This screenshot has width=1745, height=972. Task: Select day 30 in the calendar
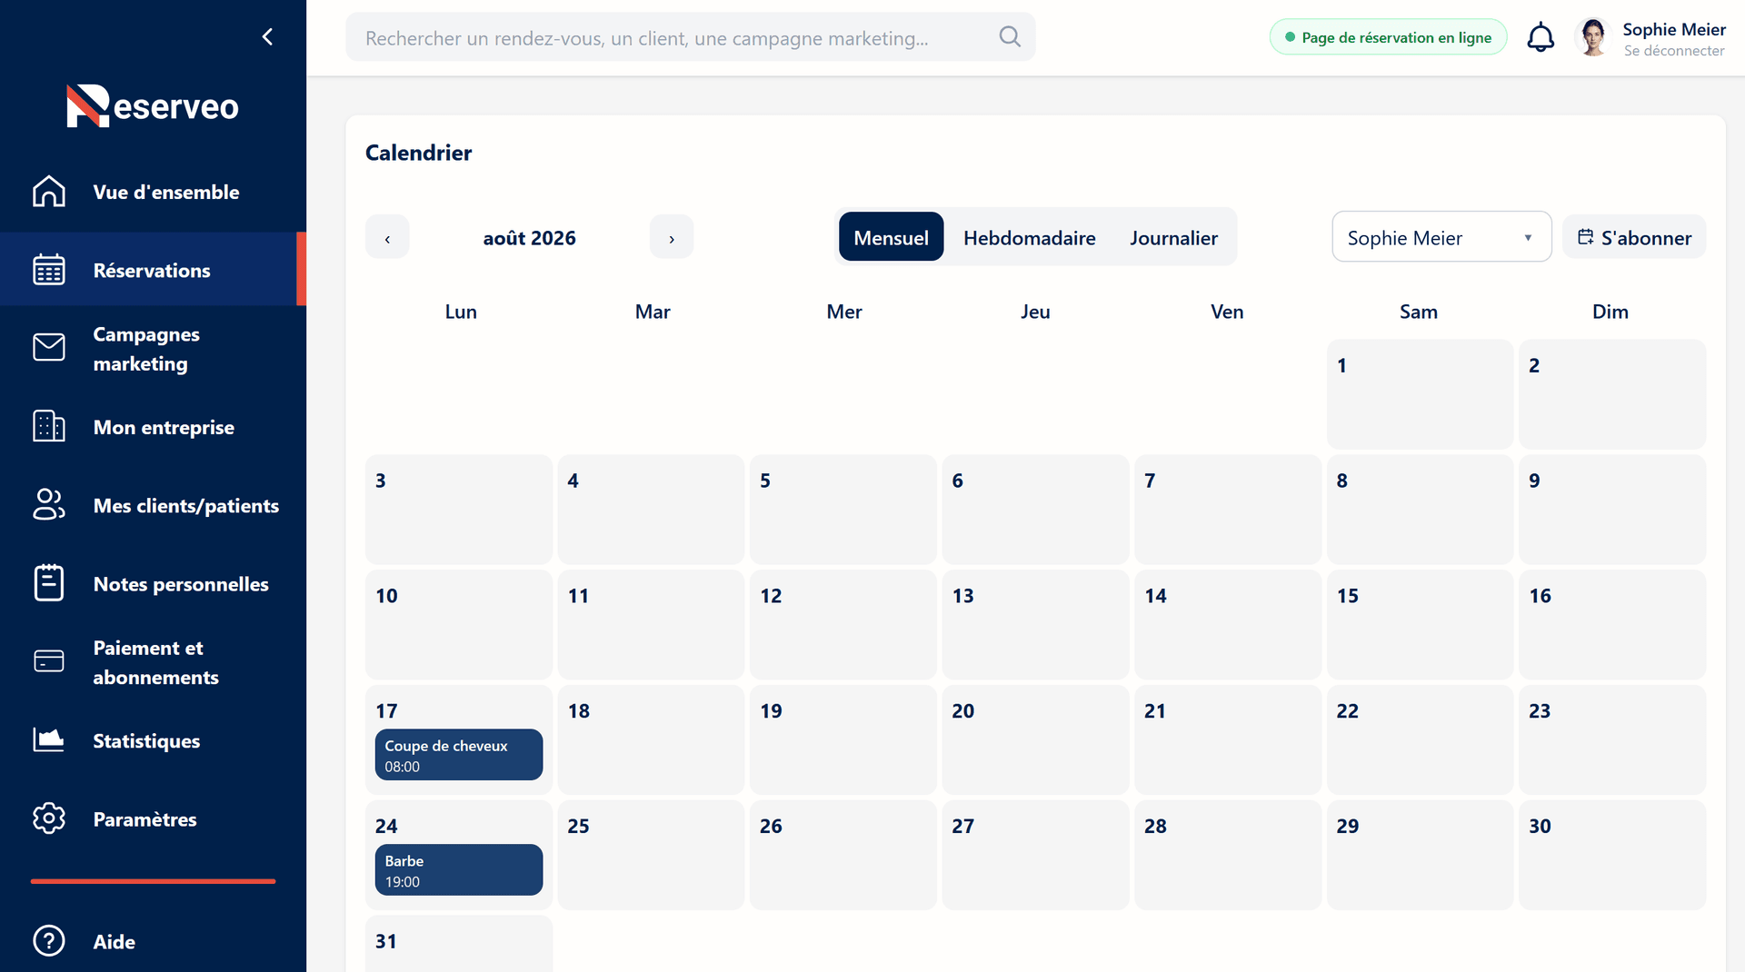pyautogui.click(x=1612, y=856)
